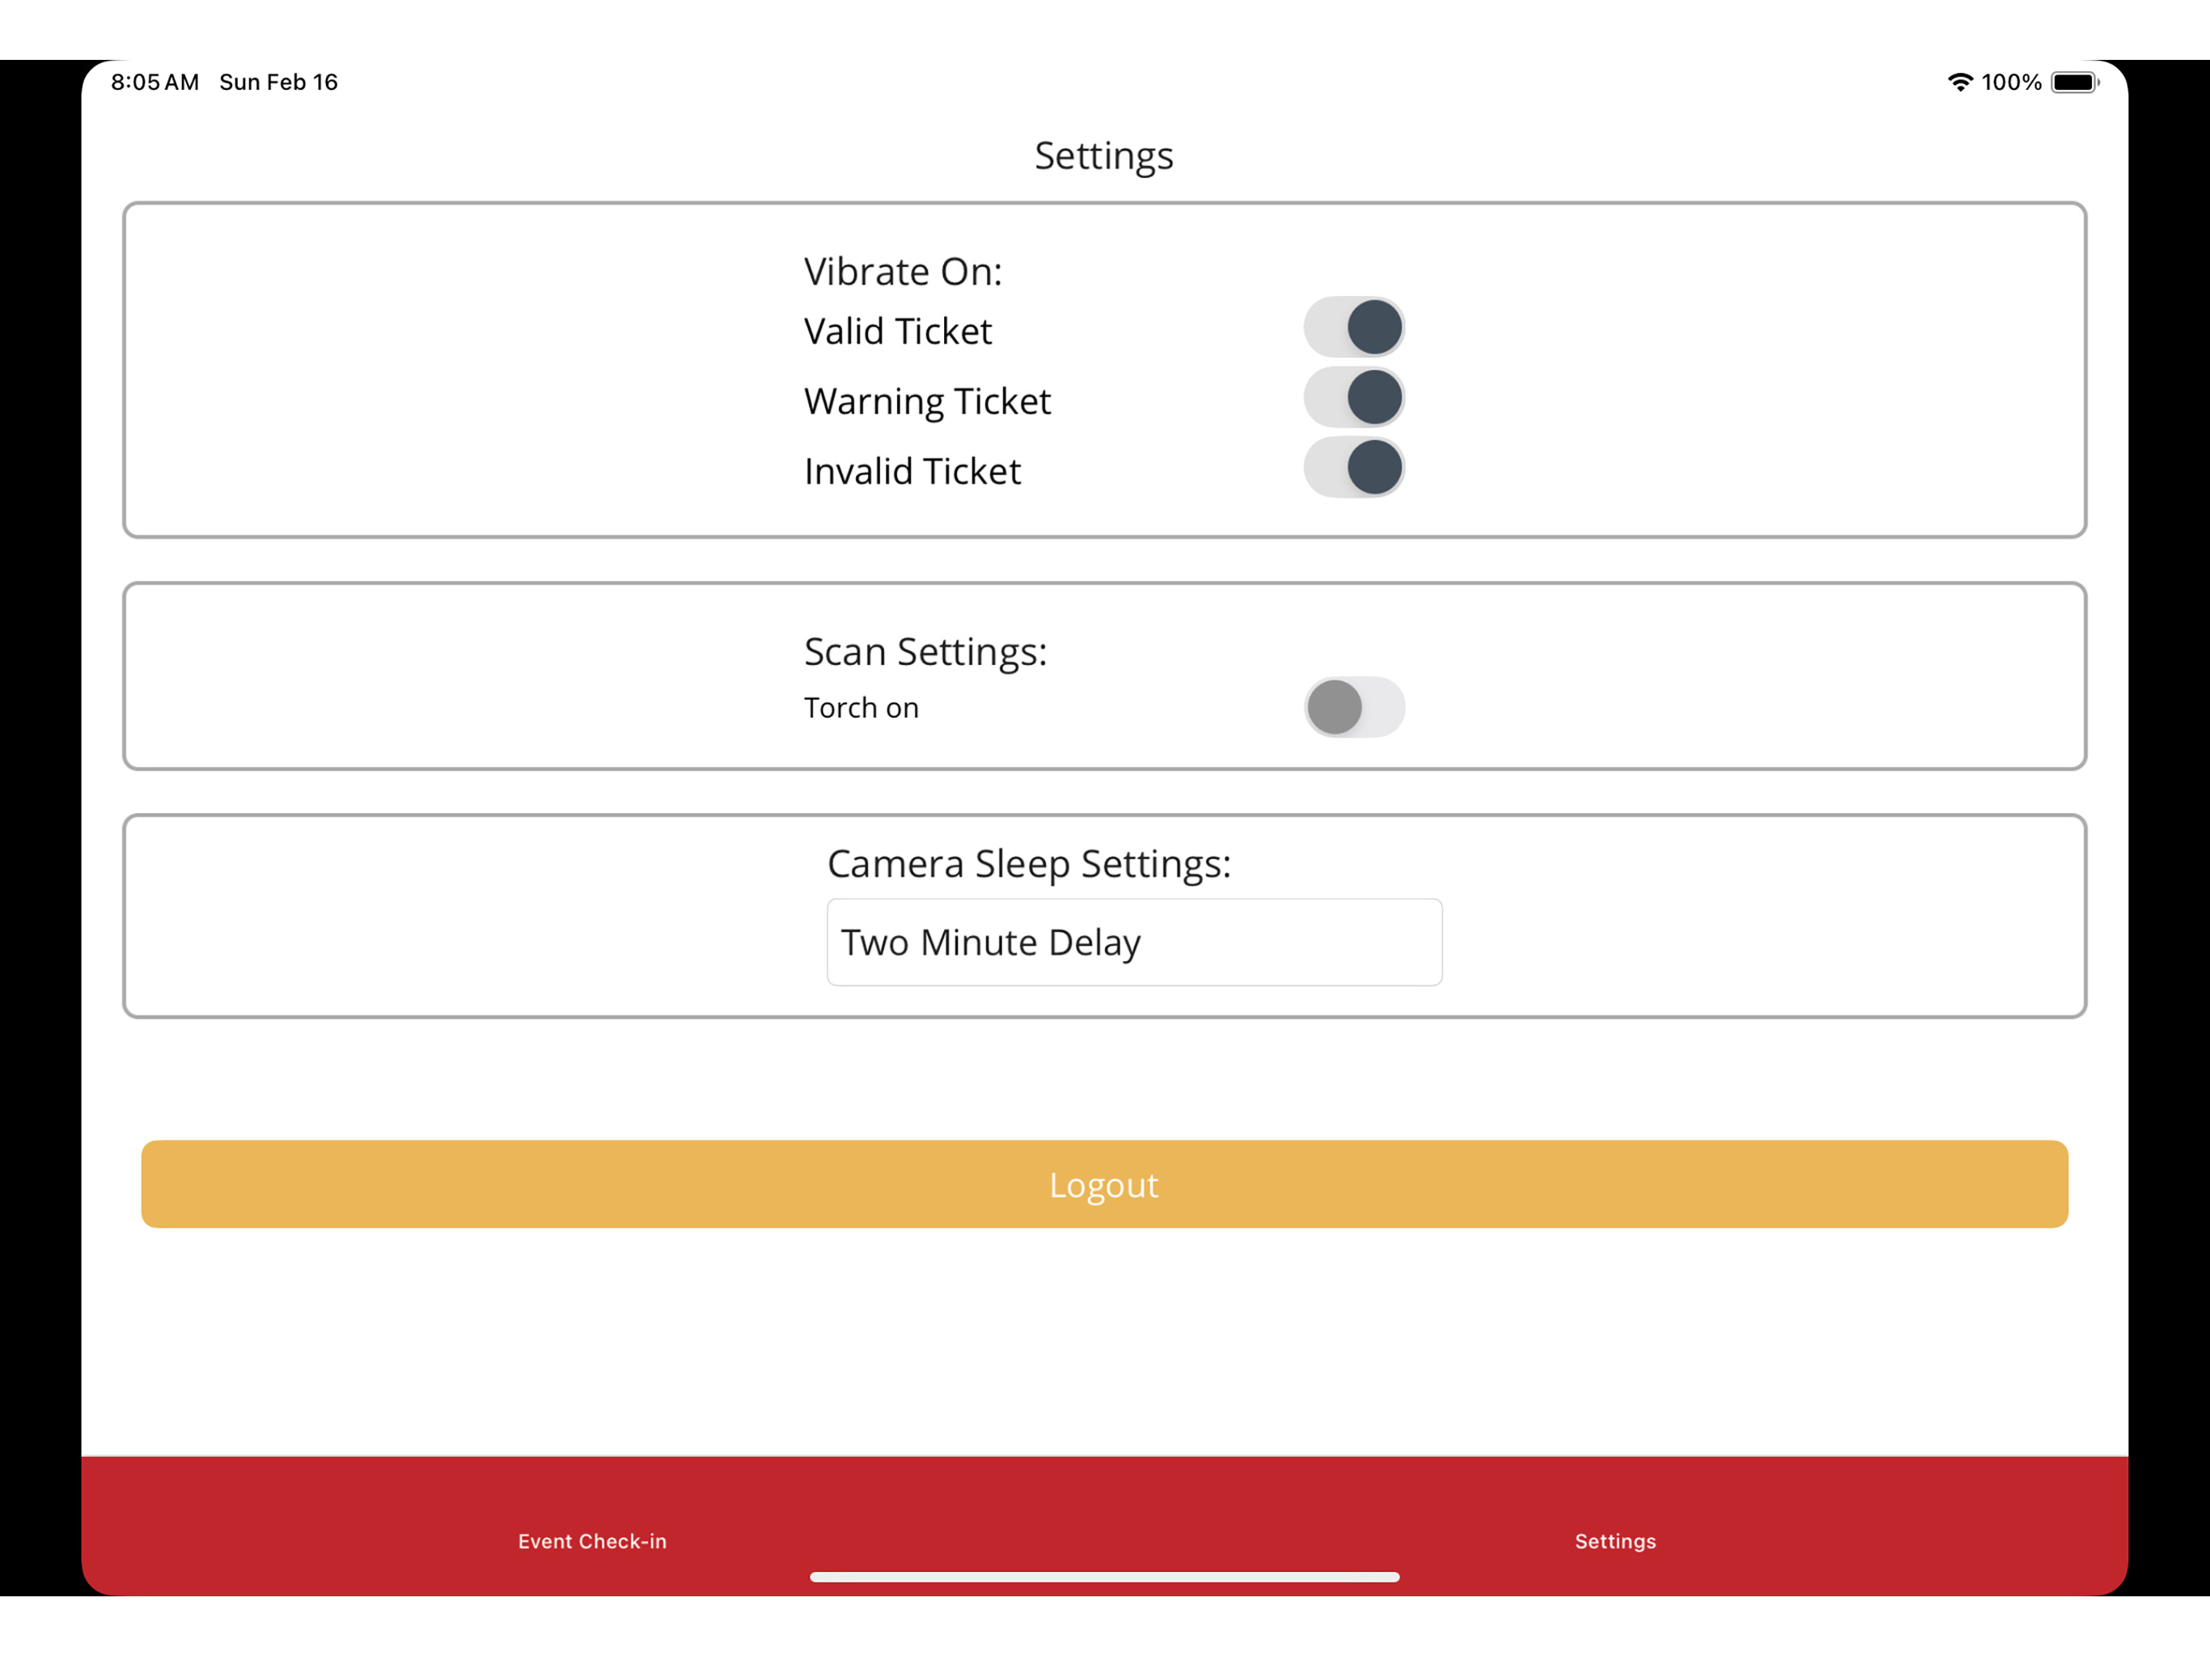Switch to the Event Check-in tab
Screen dimensions: 2210x1657
(592, 1541)
